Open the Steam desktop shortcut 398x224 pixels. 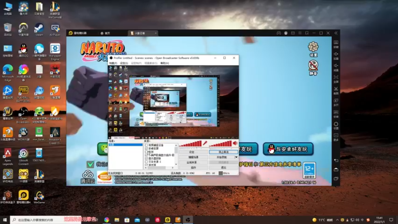[39, 29]
